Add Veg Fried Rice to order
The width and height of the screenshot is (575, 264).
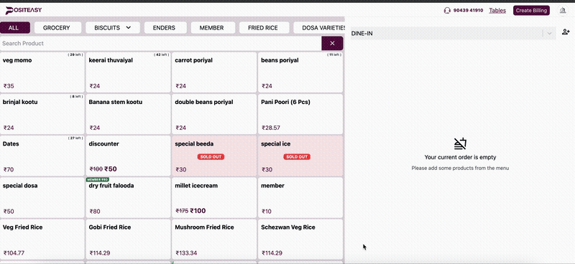click(x=42, y=239)
